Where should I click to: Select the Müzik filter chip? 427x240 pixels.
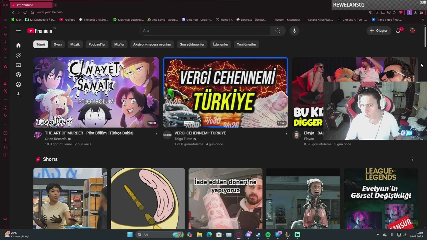[x=75, y=44]
